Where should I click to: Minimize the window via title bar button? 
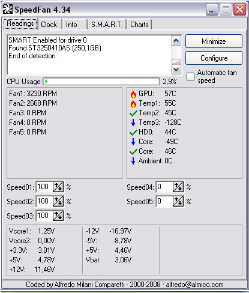212,10
